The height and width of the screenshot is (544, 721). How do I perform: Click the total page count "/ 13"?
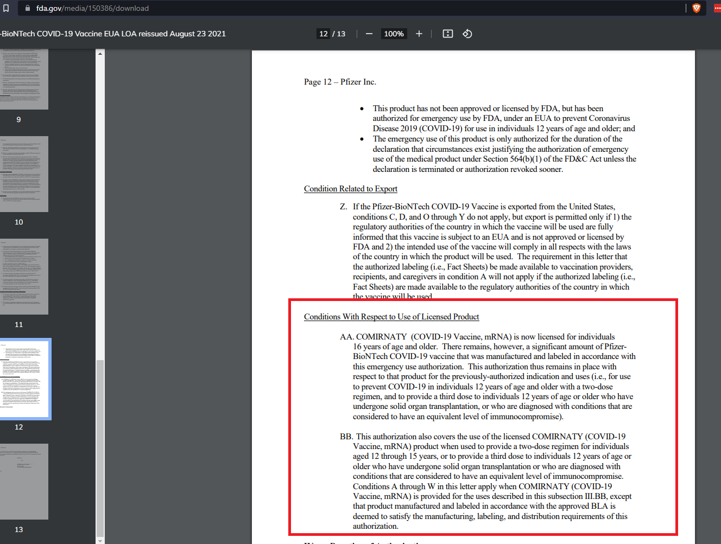339,34
